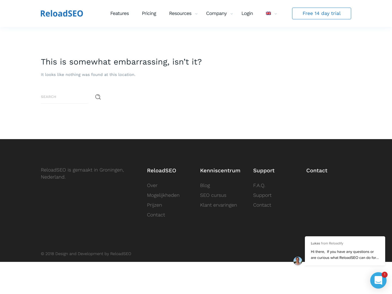Image resolution: width=392 pixels, height=294 pixels.
Task: Start the Free 14 day trial
Action: (x=321, y=13)
